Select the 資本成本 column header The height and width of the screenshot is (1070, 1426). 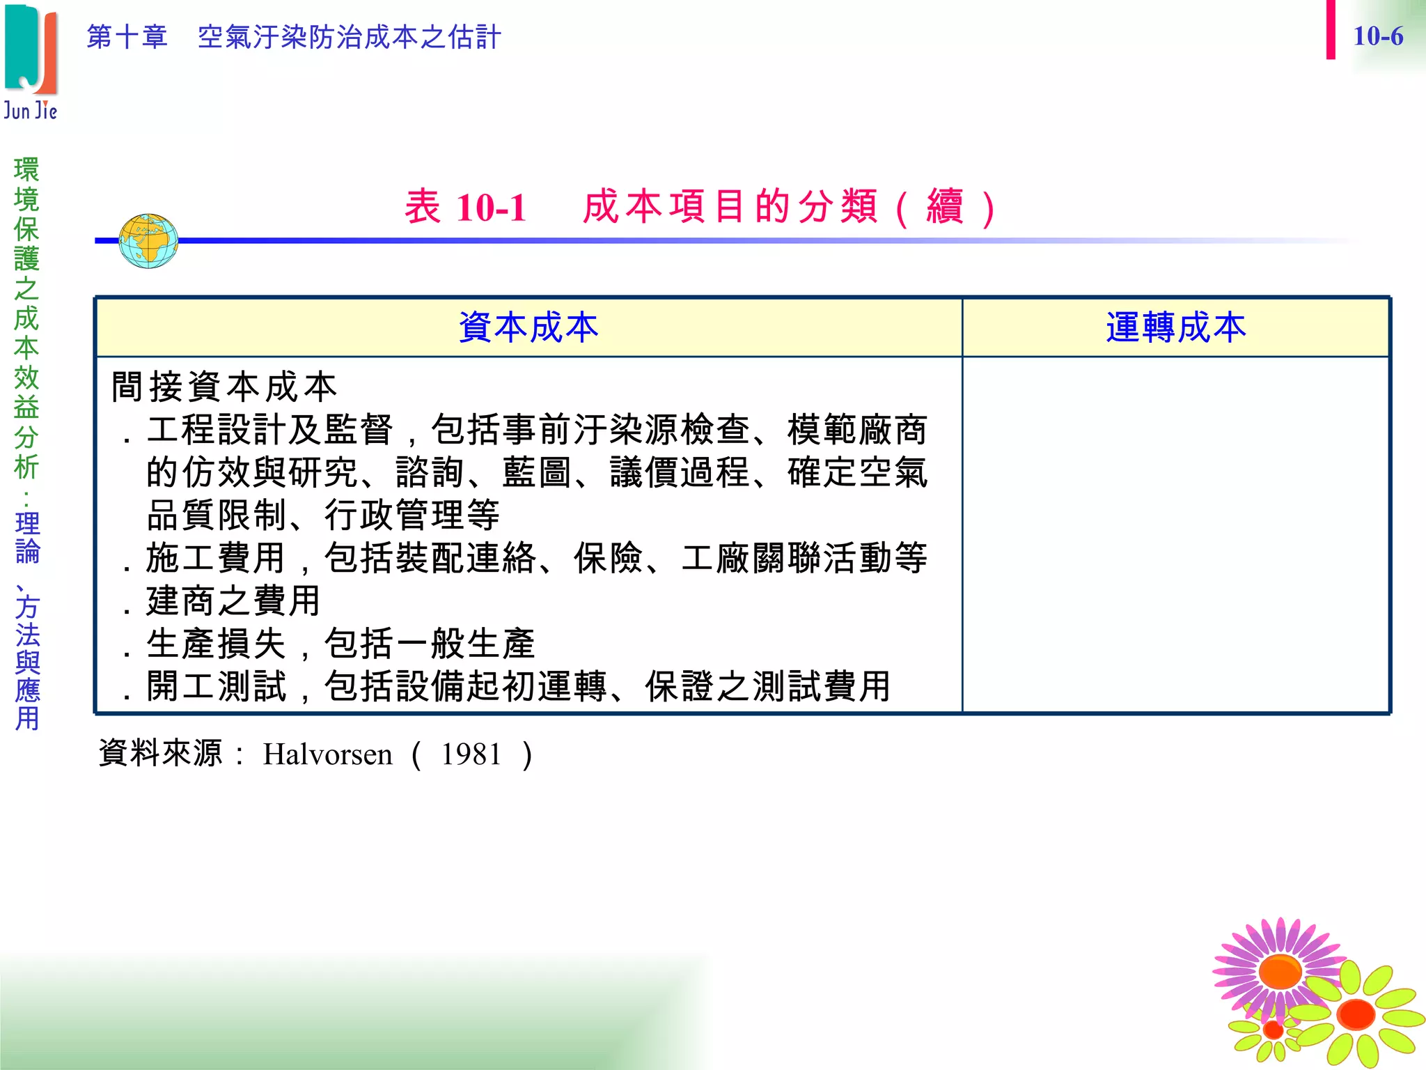coord(528,327)
